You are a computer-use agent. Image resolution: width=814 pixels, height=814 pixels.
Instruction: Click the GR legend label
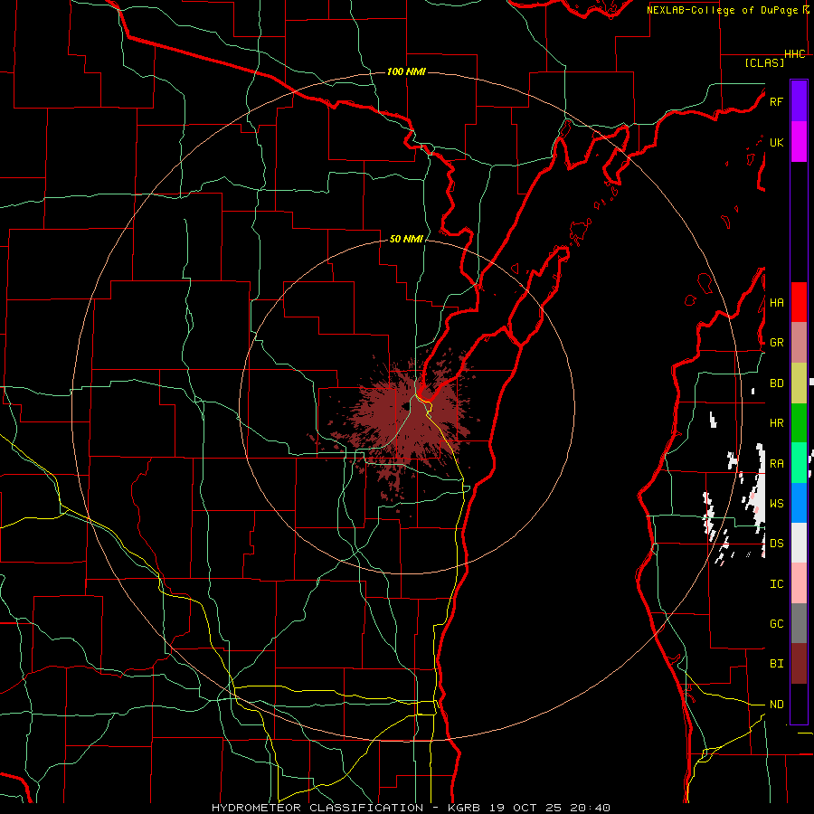tap(776, 343)
